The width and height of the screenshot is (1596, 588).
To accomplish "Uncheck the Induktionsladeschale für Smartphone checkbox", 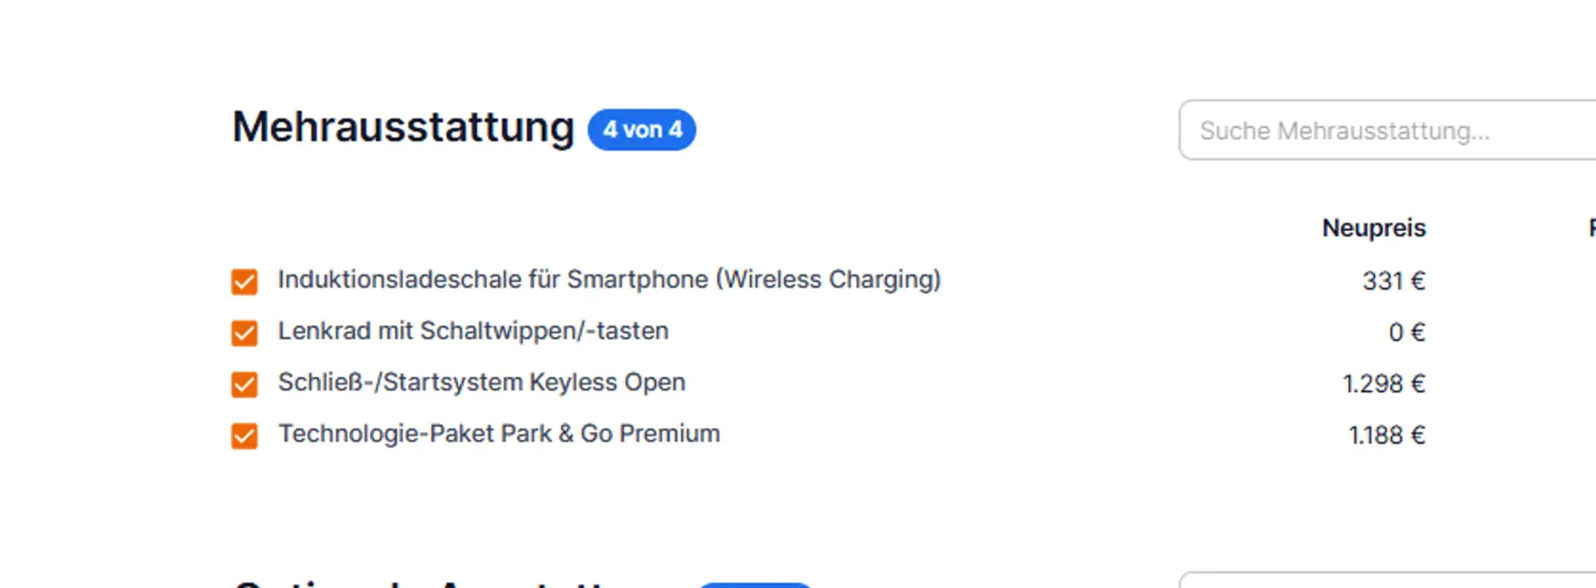I will pyautogui.click(x=244, y=282).
